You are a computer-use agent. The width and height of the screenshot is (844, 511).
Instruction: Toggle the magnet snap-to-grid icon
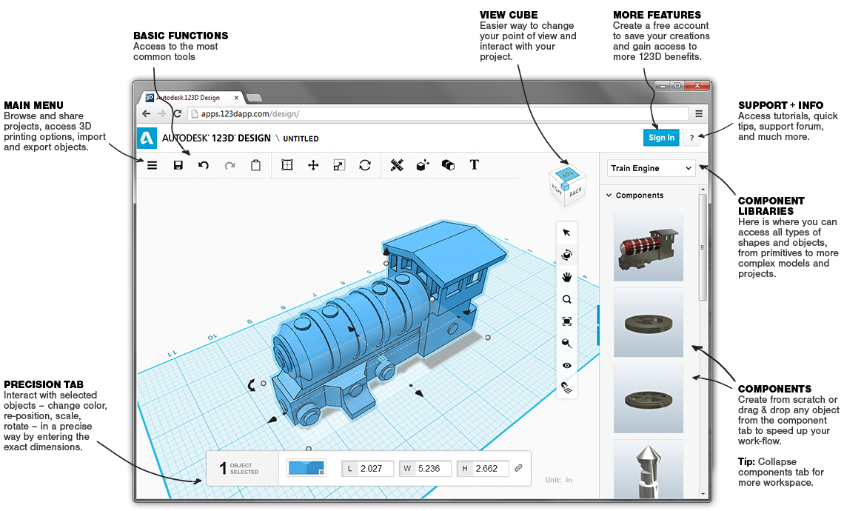click(x=567, y=387)
